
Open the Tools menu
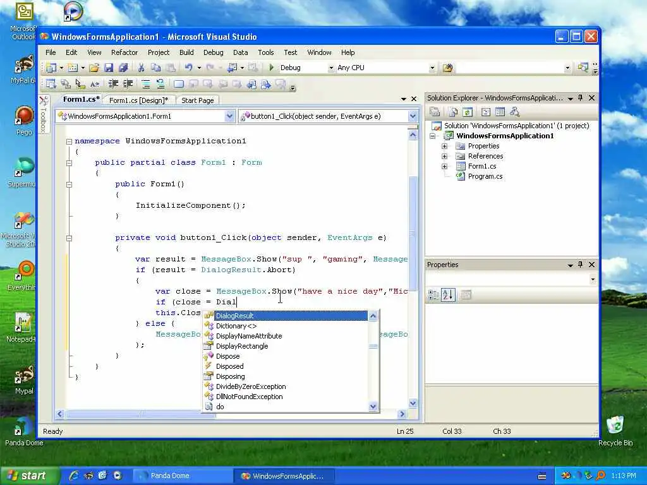point(266,52)
